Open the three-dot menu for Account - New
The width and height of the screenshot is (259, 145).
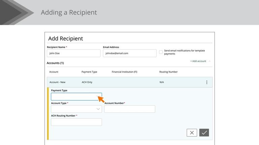(207, 82)
